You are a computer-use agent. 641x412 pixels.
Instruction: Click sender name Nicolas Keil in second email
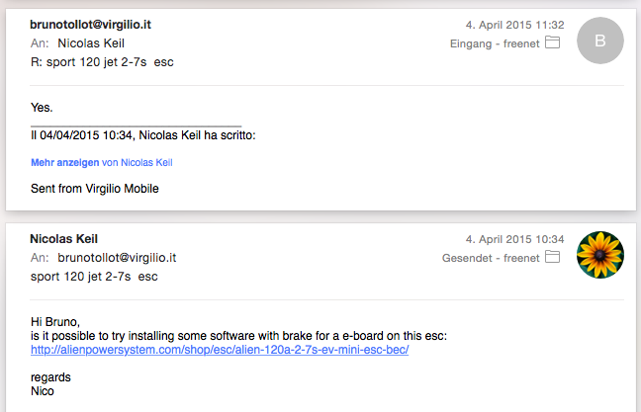coord(63,239)
